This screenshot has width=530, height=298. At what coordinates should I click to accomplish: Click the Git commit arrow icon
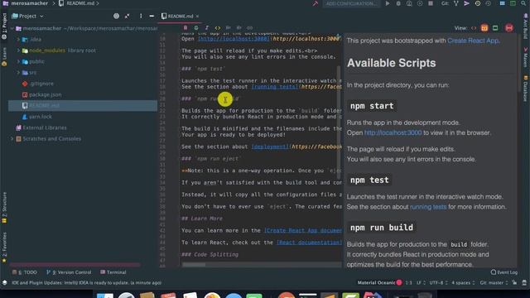467,3
